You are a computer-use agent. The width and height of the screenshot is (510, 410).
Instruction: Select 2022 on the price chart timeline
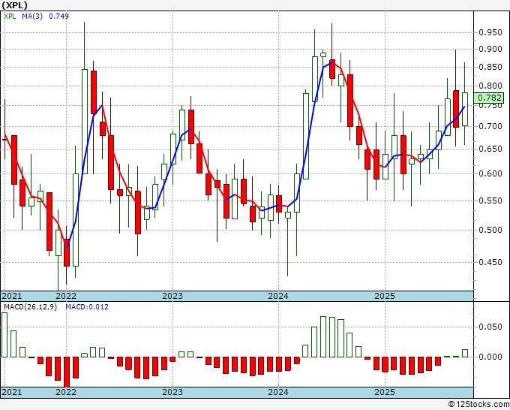point(66,296)
